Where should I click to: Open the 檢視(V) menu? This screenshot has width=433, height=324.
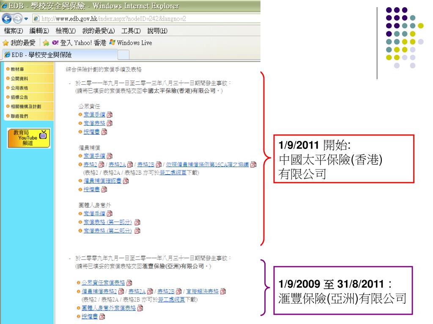66,31
